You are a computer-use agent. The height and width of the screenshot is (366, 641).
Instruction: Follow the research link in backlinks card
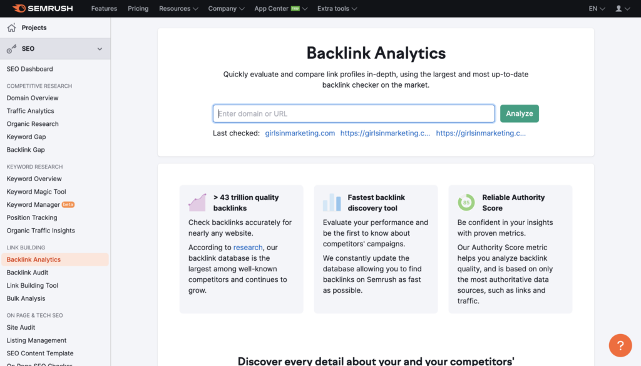pos(248,248)
